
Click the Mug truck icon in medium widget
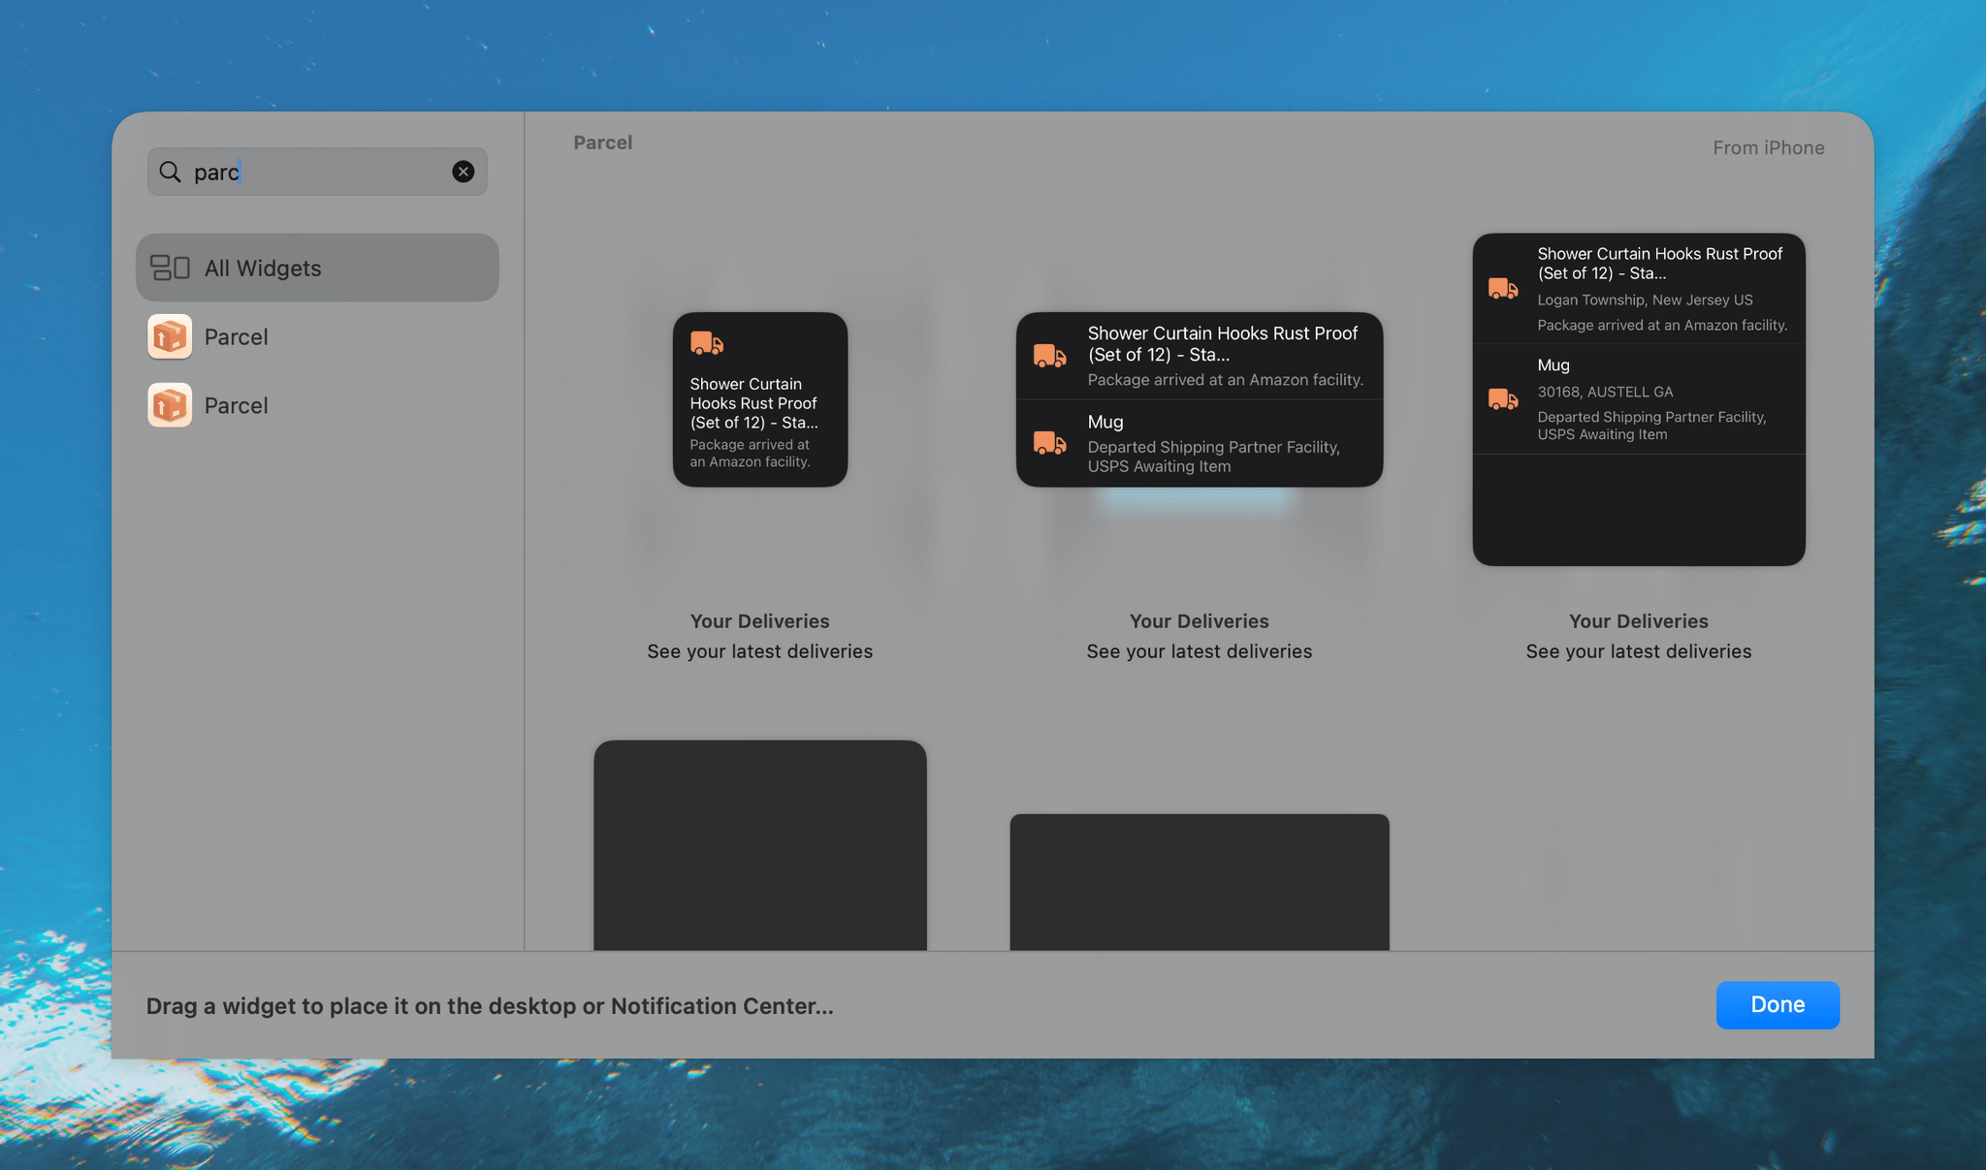tap(1049, 443)
